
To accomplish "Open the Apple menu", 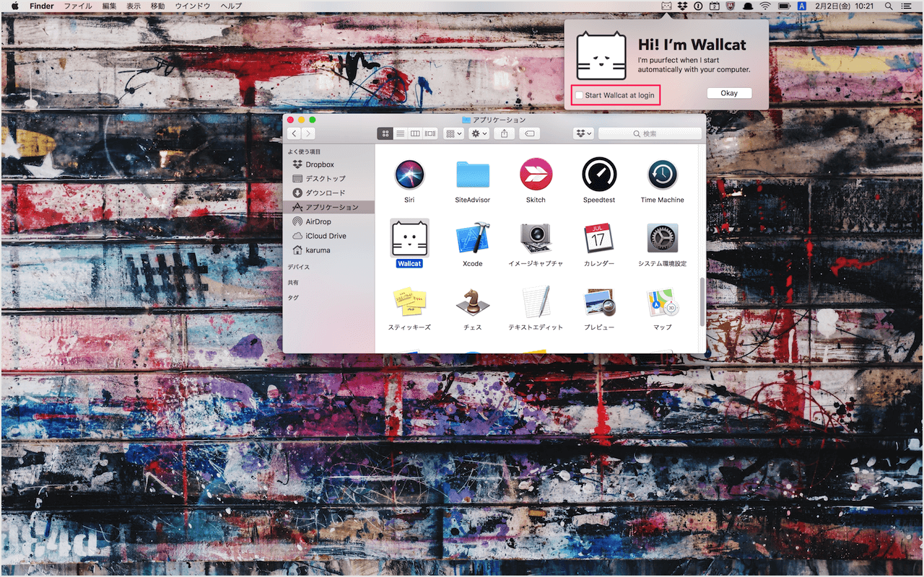I will point(14,6).
